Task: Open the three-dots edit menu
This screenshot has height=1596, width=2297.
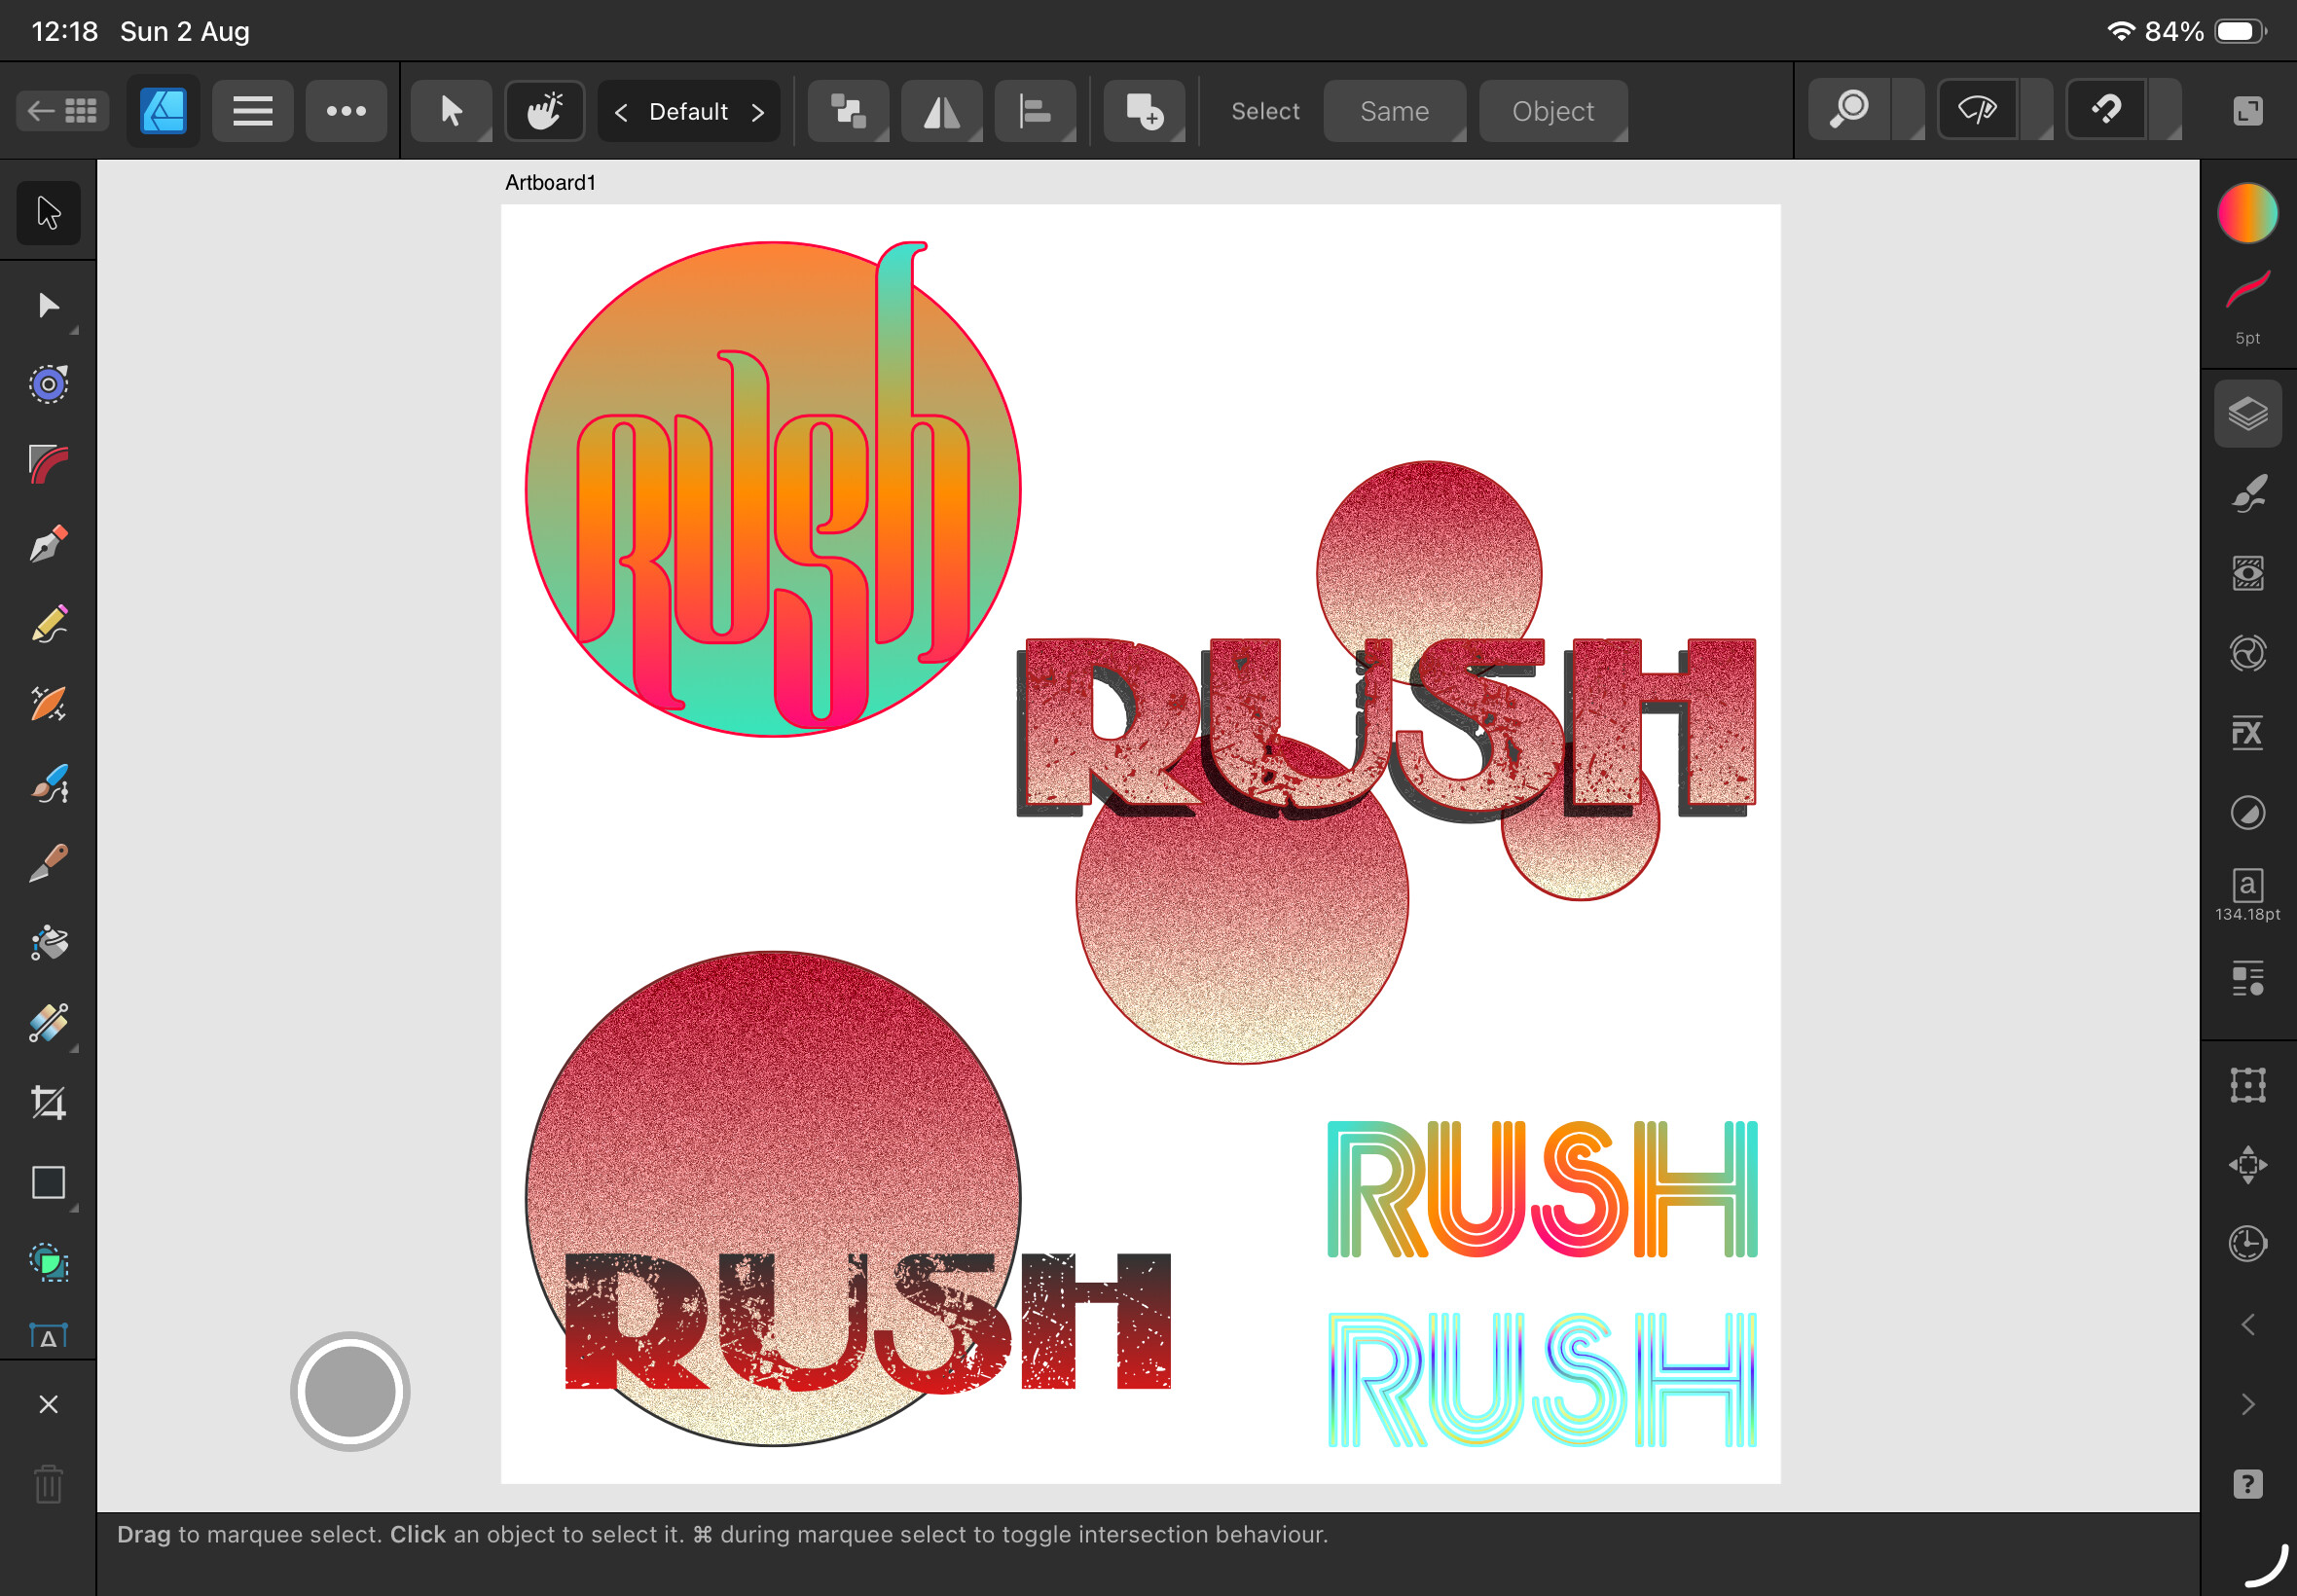Action: coord(346,110)
